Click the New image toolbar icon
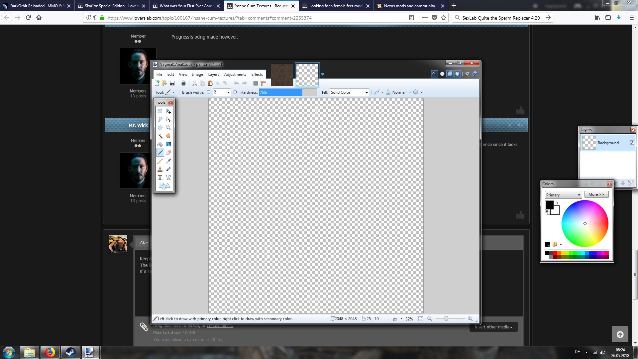 [157, 83]
